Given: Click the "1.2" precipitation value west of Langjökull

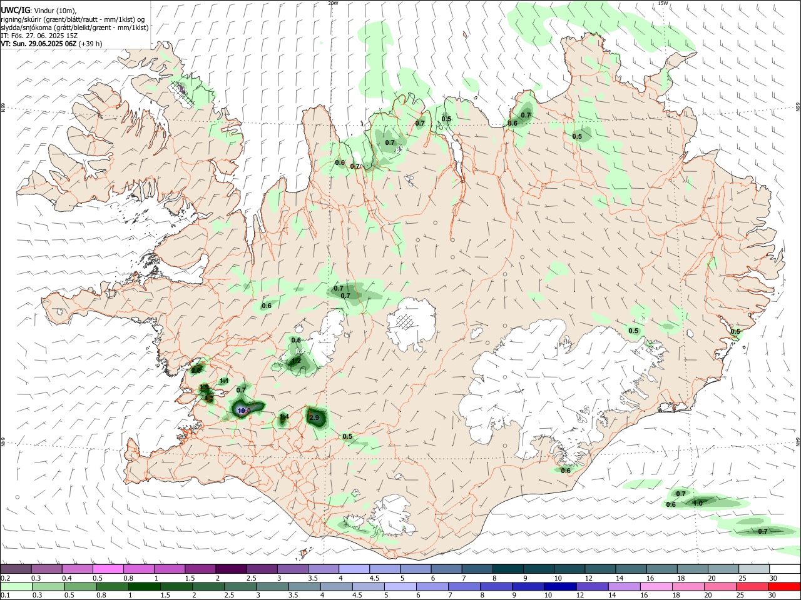Looking at the screenshot, I should coord(296,361).
